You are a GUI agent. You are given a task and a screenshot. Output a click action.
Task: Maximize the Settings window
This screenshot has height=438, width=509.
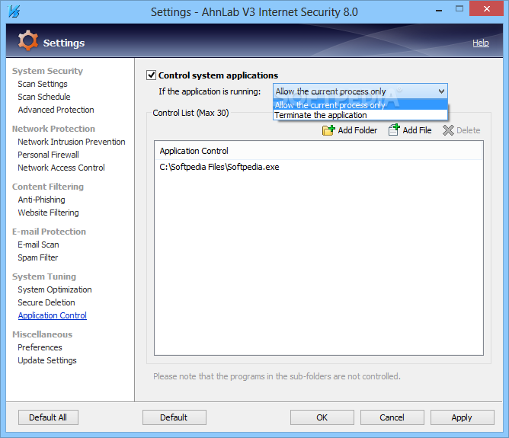459,9
